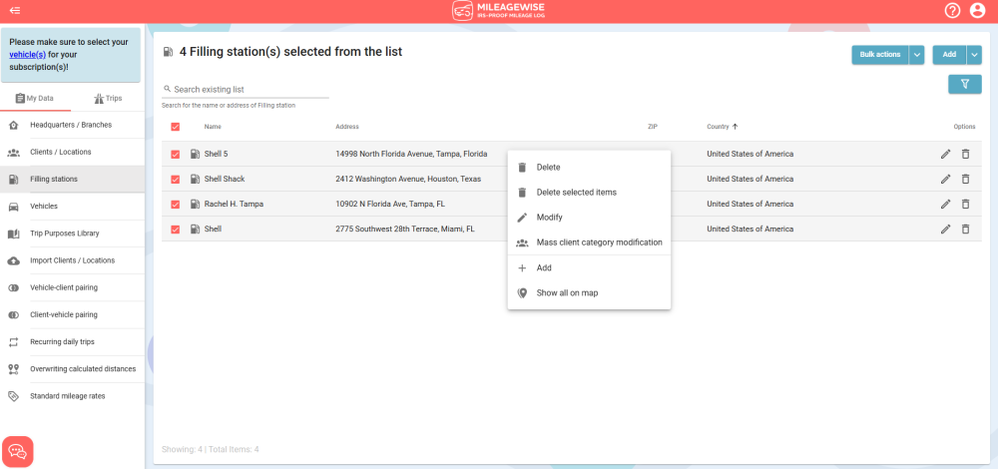998x469 pixels.
Task: Follow the vehicle(s) link in notice
Action: tap(27, 55)
